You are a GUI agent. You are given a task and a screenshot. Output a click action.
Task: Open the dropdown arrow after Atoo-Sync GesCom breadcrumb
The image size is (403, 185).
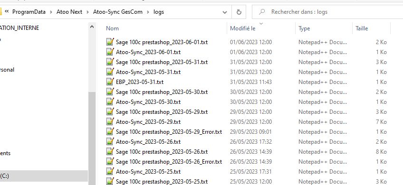coord(148,12)
